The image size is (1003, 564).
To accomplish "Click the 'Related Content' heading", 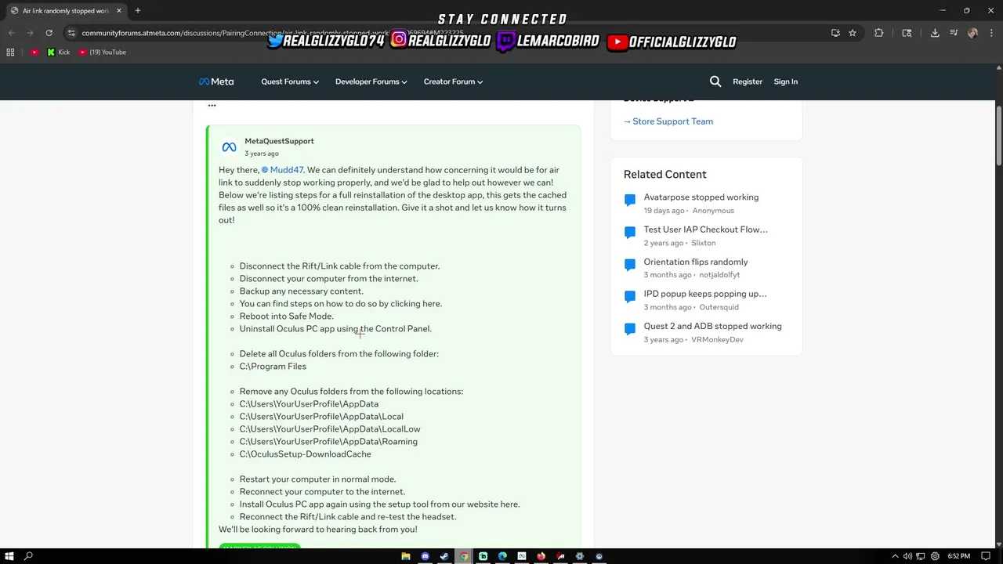I will tap(665, 175).
